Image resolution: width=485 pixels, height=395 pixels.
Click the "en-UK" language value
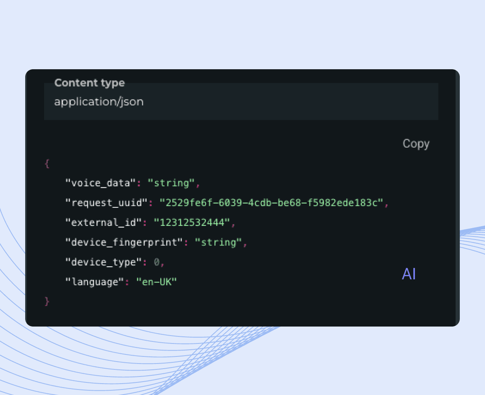[x=157, y=282]
